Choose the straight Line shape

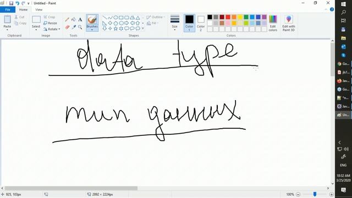coord(105,18)
